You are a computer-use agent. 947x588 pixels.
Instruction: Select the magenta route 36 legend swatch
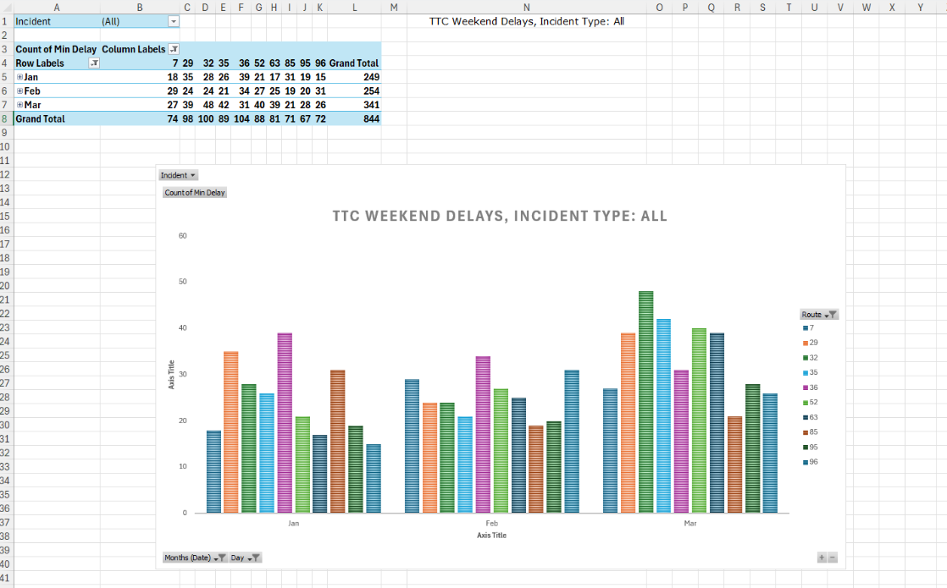point(805,387)
